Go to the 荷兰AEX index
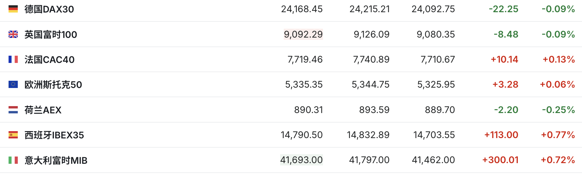This screenshot has width=582, height=174. [x=43, y=110]
